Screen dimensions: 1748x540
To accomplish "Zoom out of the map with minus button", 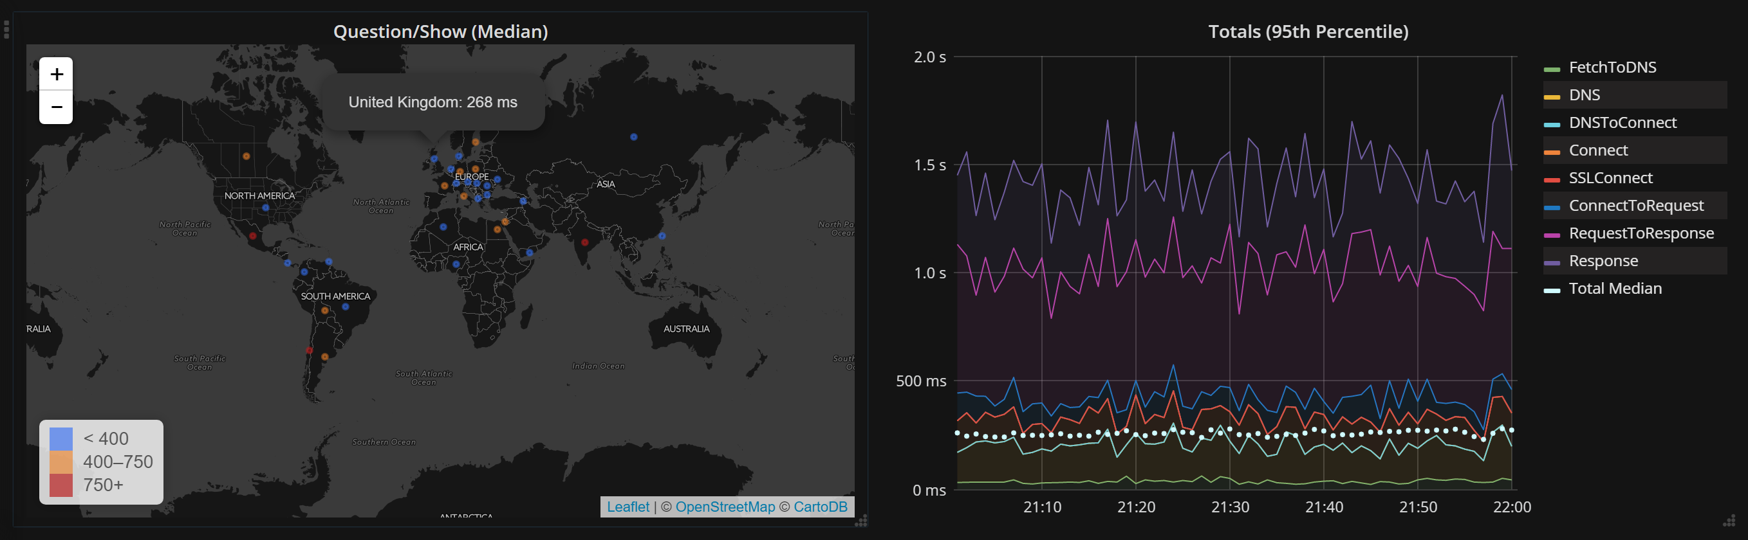I will pyautogui.click(x=57, y=107).
